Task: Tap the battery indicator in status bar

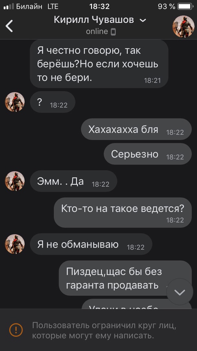Action: click(185, 6)
